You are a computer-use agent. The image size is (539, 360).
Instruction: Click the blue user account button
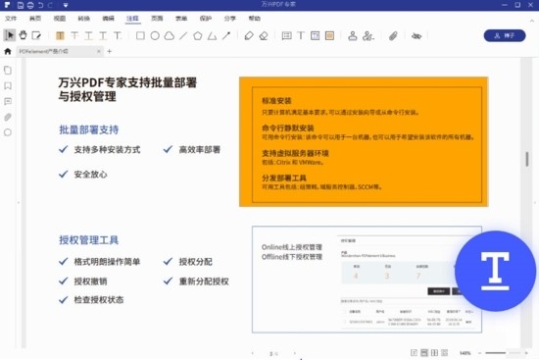pos(505,35)
